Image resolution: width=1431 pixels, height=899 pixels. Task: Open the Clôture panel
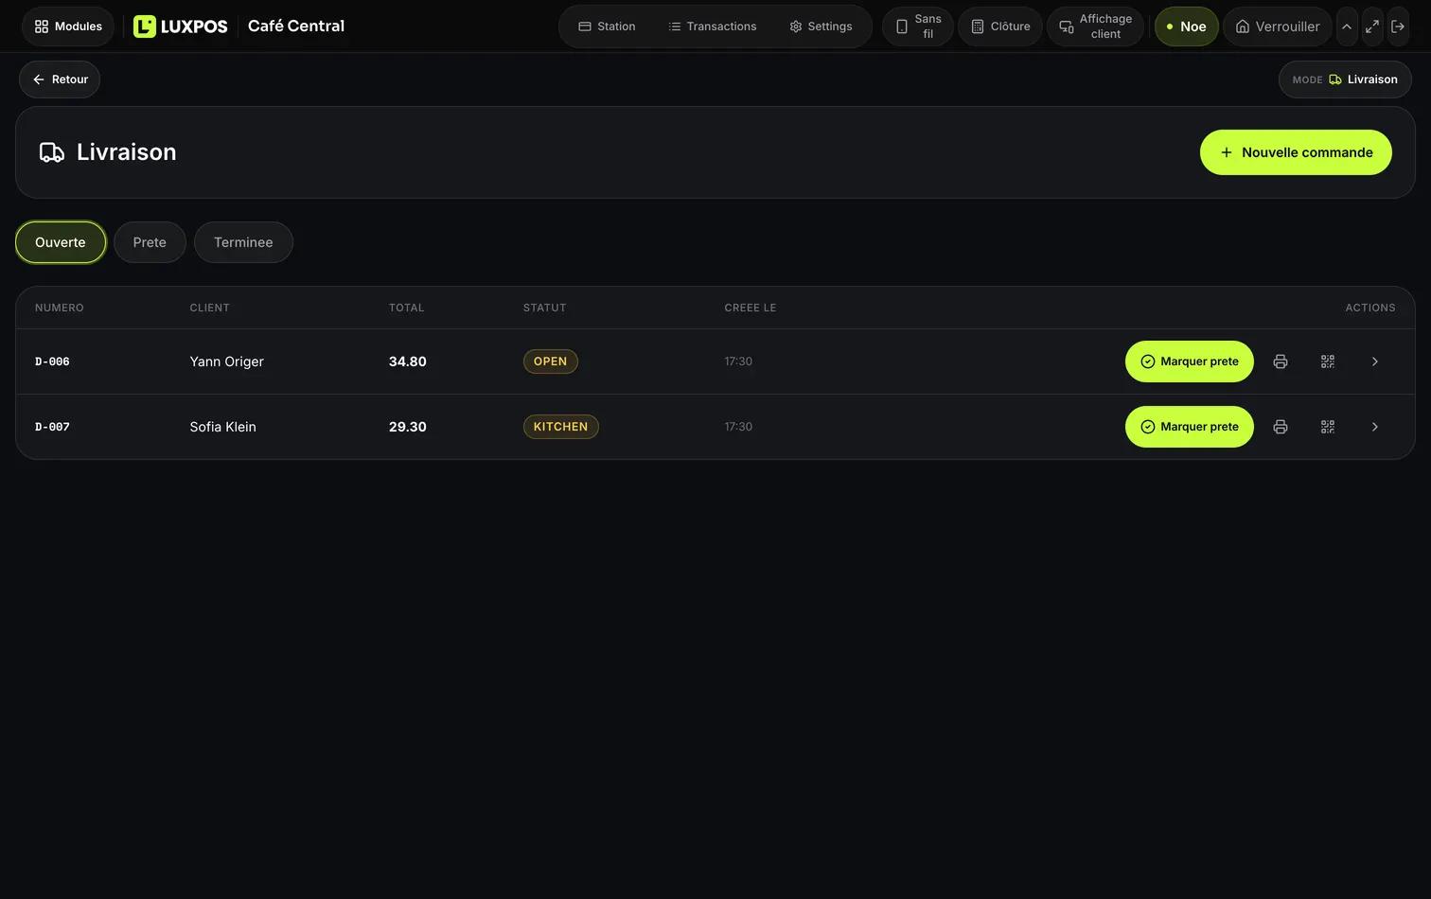coord(1000,26)
